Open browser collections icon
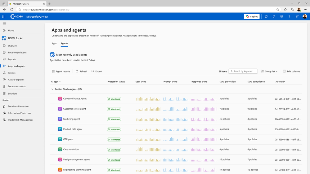The width and height of the screenshot is (310, 174). coord(292,10)
